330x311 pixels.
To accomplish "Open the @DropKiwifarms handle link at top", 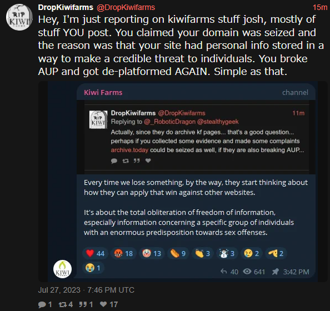I will tap(126, 8).
